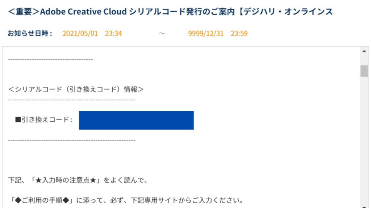The height and width of the screenshot is (208, 371).
Task: Click the gray scrollbar thumb
Action: pos(364,71)
